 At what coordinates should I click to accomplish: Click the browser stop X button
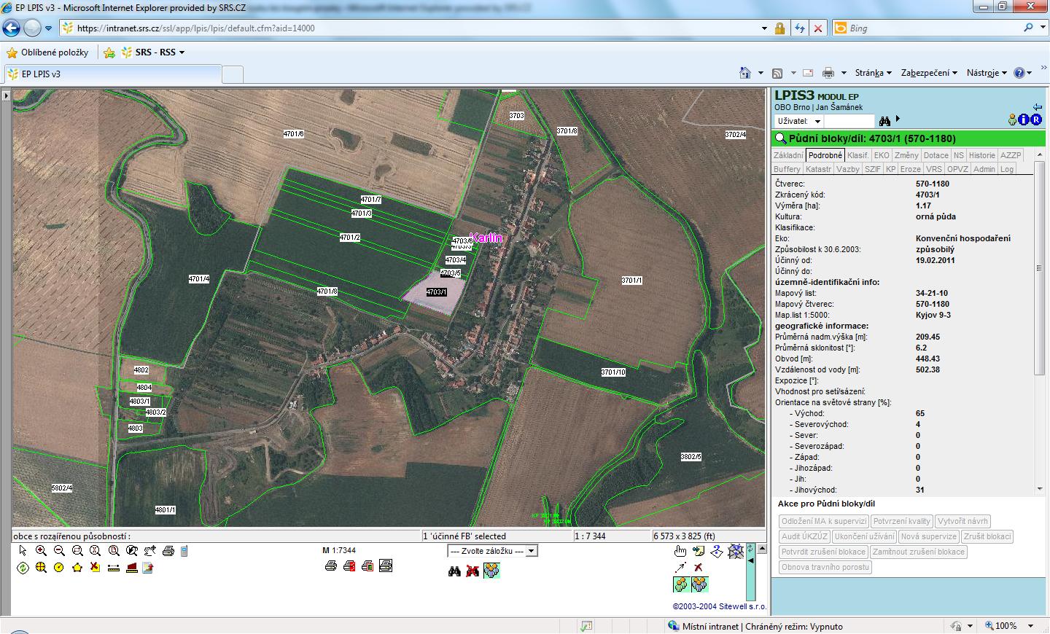(x=818, y=28)
